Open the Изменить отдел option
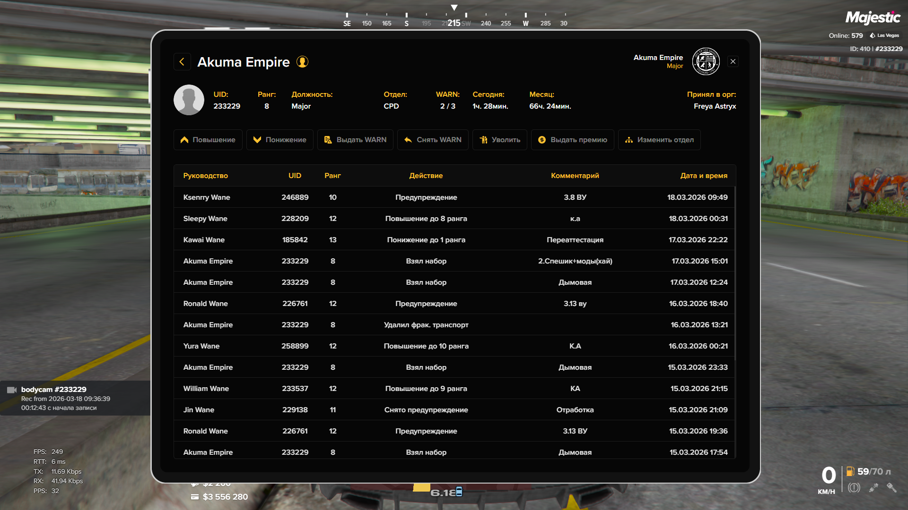Screen dimensions: 908x510 (x=659, y=140)
